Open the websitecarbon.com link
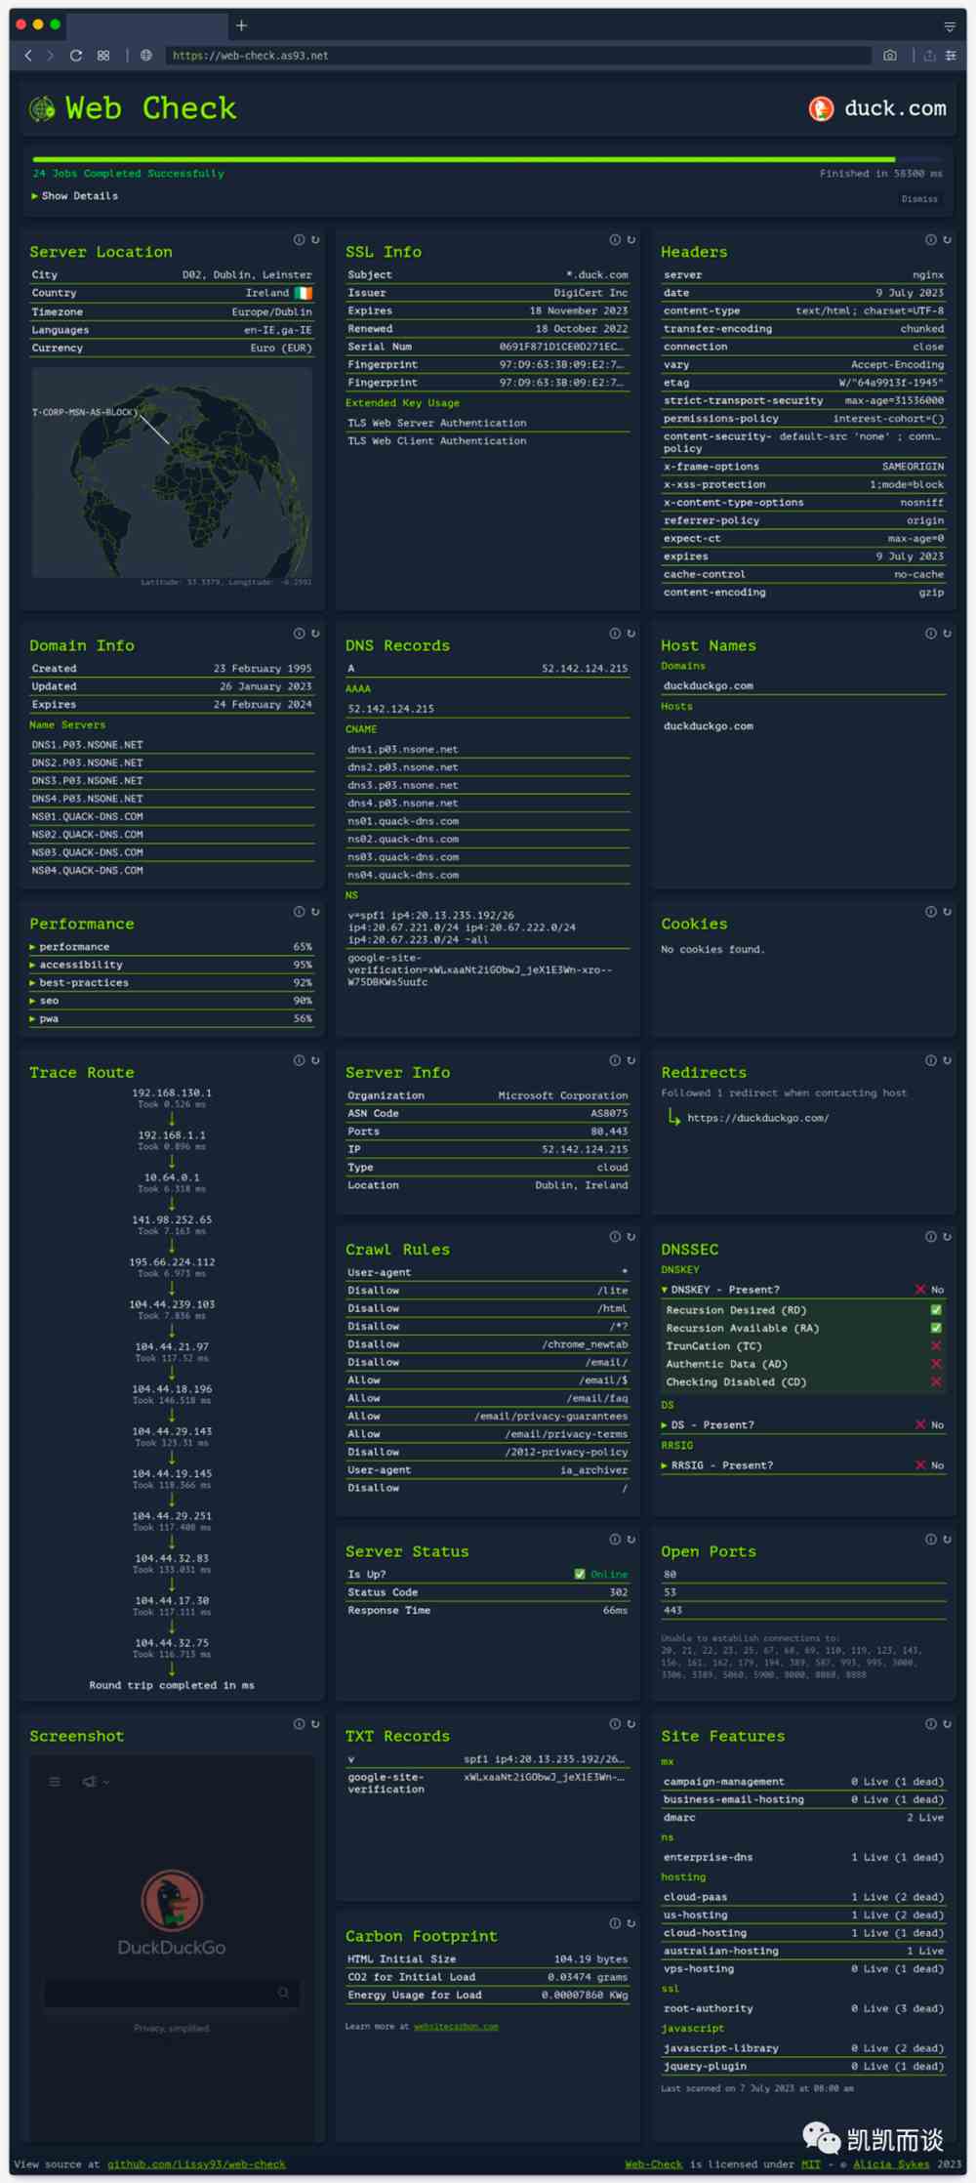 click(x=456, y=2027)
